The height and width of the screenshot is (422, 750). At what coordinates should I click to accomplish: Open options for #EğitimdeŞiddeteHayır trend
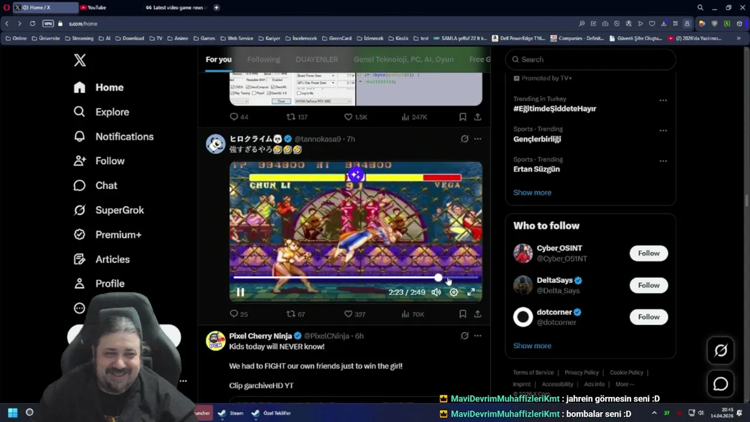pos(663,100)
